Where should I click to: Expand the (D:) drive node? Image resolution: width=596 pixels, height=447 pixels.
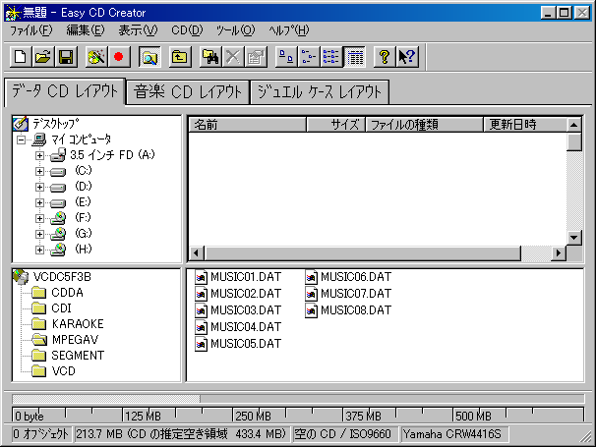(x=39, y=187)
